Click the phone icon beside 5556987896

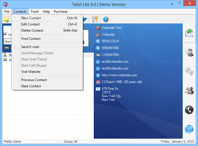click(x=98, y=48)
